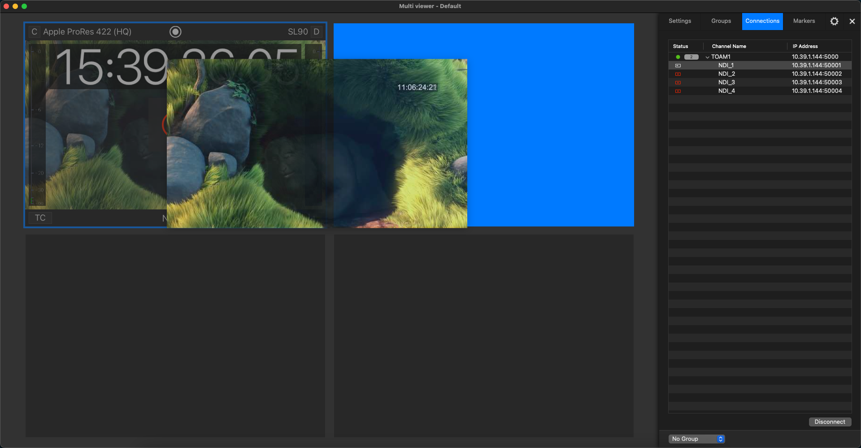Click IP address 10.39.1.144:50001
This screenshot has width=861, height=448.
point(816,65)
